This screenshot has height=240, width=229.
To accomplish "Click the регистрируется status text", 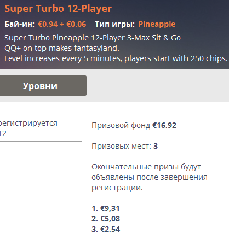I will 28,124.
